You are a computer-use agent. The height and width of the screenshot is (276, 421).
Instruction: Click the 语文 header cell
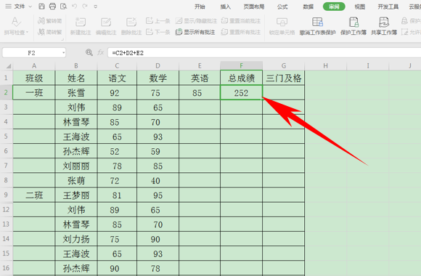[x=117, y=78]
